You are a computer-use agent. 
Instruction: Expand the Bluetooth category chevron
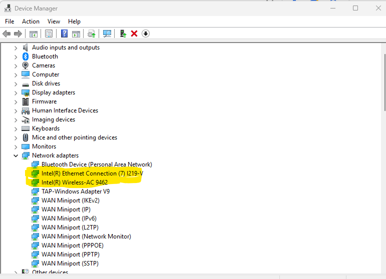[x=16, y=57]
